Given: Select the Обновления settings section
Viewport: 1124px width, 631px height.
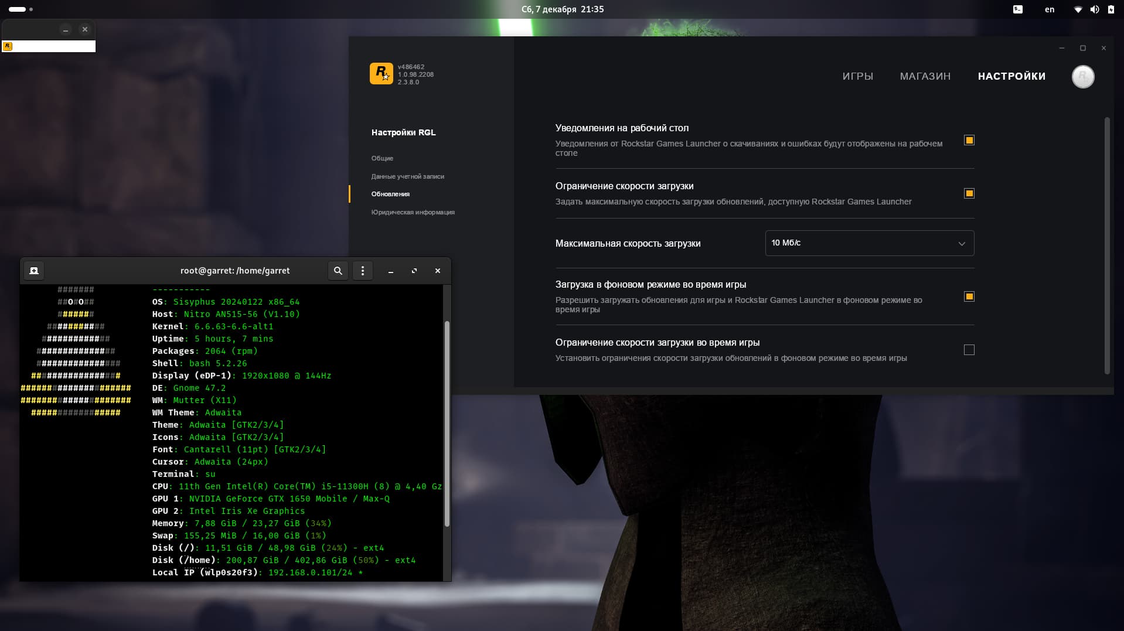Looking at the screenshot, I should (x=390, y=194).
